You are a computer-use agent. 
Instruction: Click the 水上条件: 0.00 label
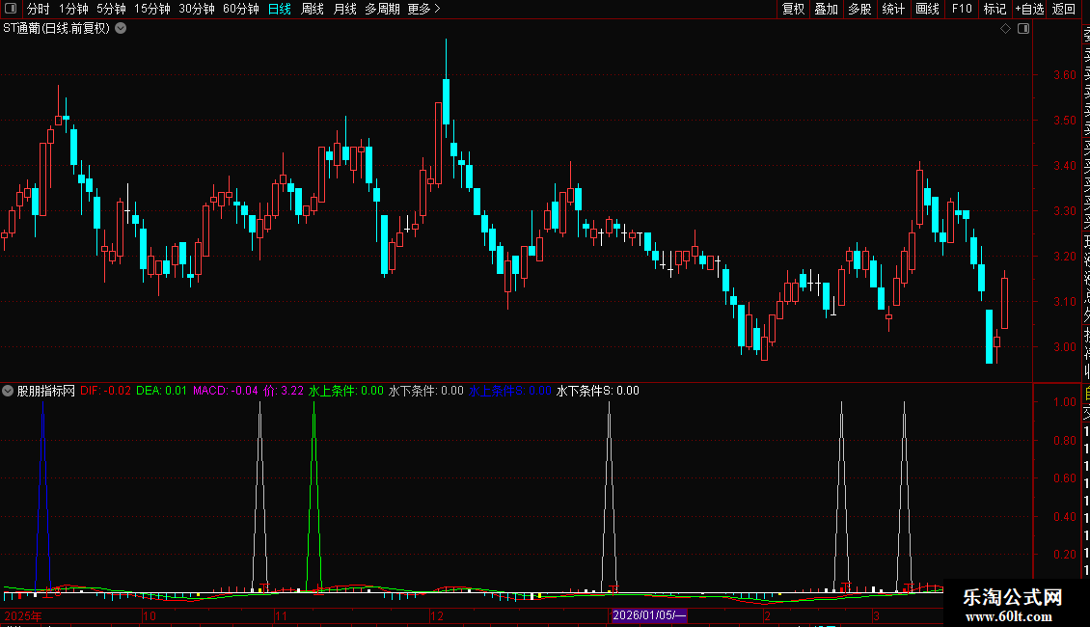[x=346, y=391]
